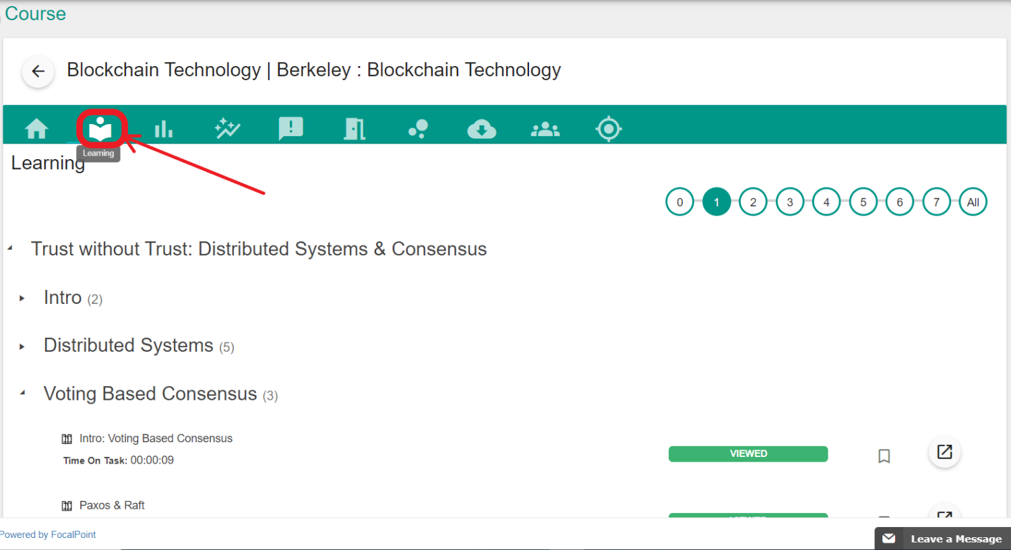The height and width of the screenshot is (550, 1011).
Task: Select module 0 in the page stepper
Action: coord(679,202)
